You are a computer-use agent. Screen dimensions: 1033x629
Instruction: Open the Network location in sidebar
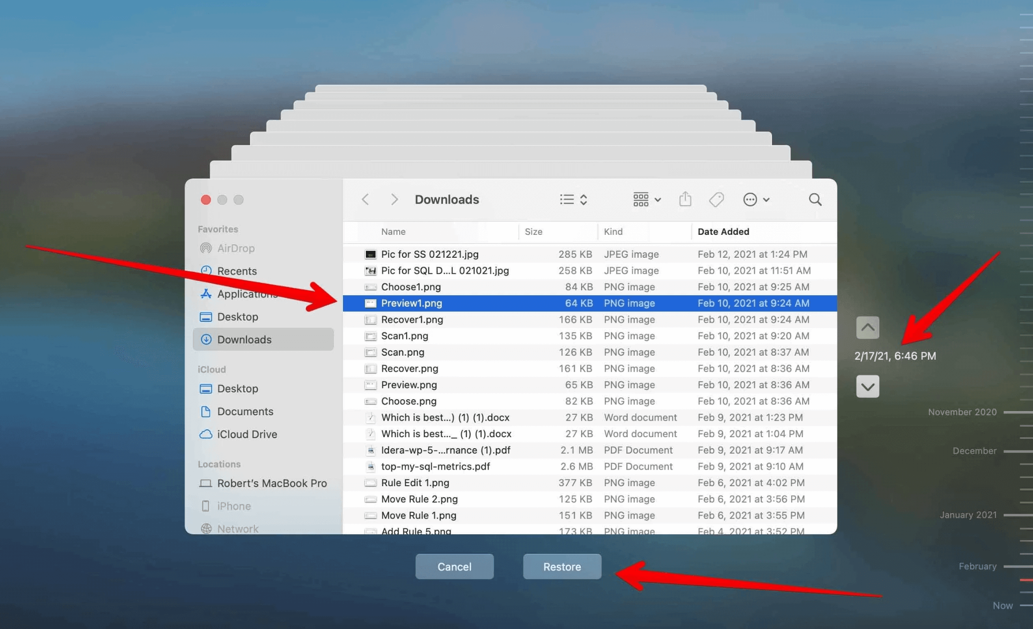[x=238, y=529]
